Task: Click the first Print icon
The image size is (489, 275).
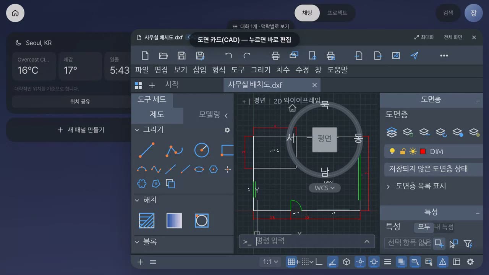Action: point(275,56)
